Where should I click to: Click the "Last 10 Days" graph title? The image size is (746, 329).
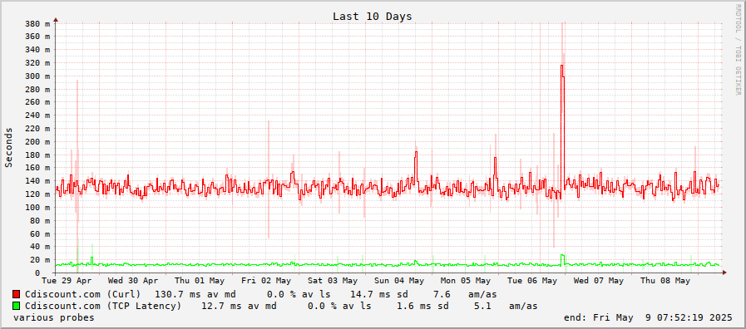pyautogui.click(x=373, y=17)
